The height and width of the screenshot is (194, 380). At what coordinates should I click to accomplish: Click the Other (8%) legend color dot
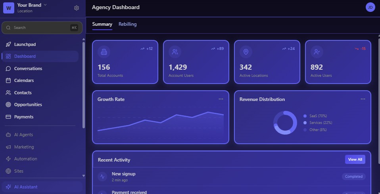click(x=305, y=130)
